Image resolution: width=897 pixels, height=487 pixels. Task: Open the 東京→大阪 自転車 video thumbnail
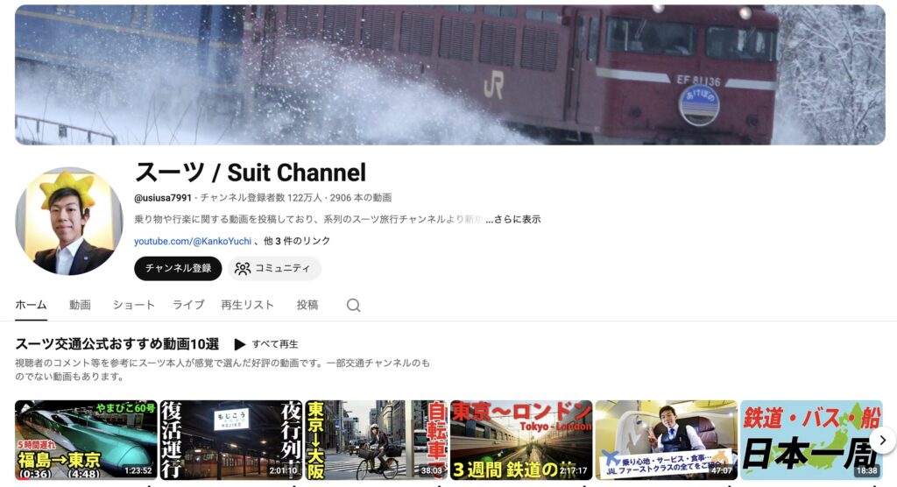[377, 440]
